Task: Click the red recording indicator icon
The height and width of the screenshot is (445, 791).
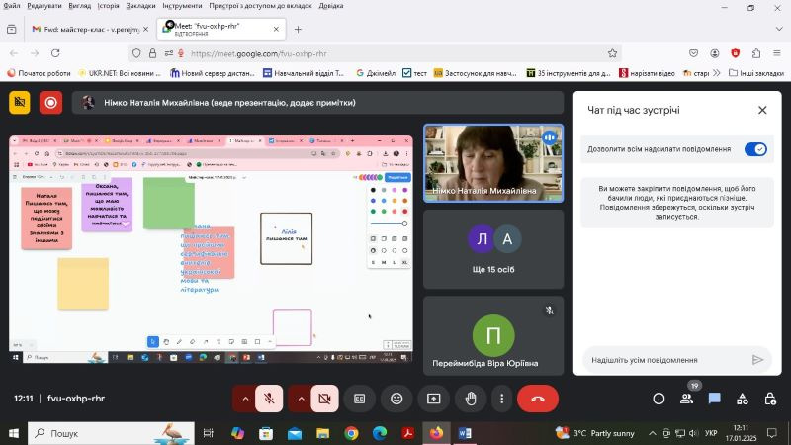Action: point(51,103)
